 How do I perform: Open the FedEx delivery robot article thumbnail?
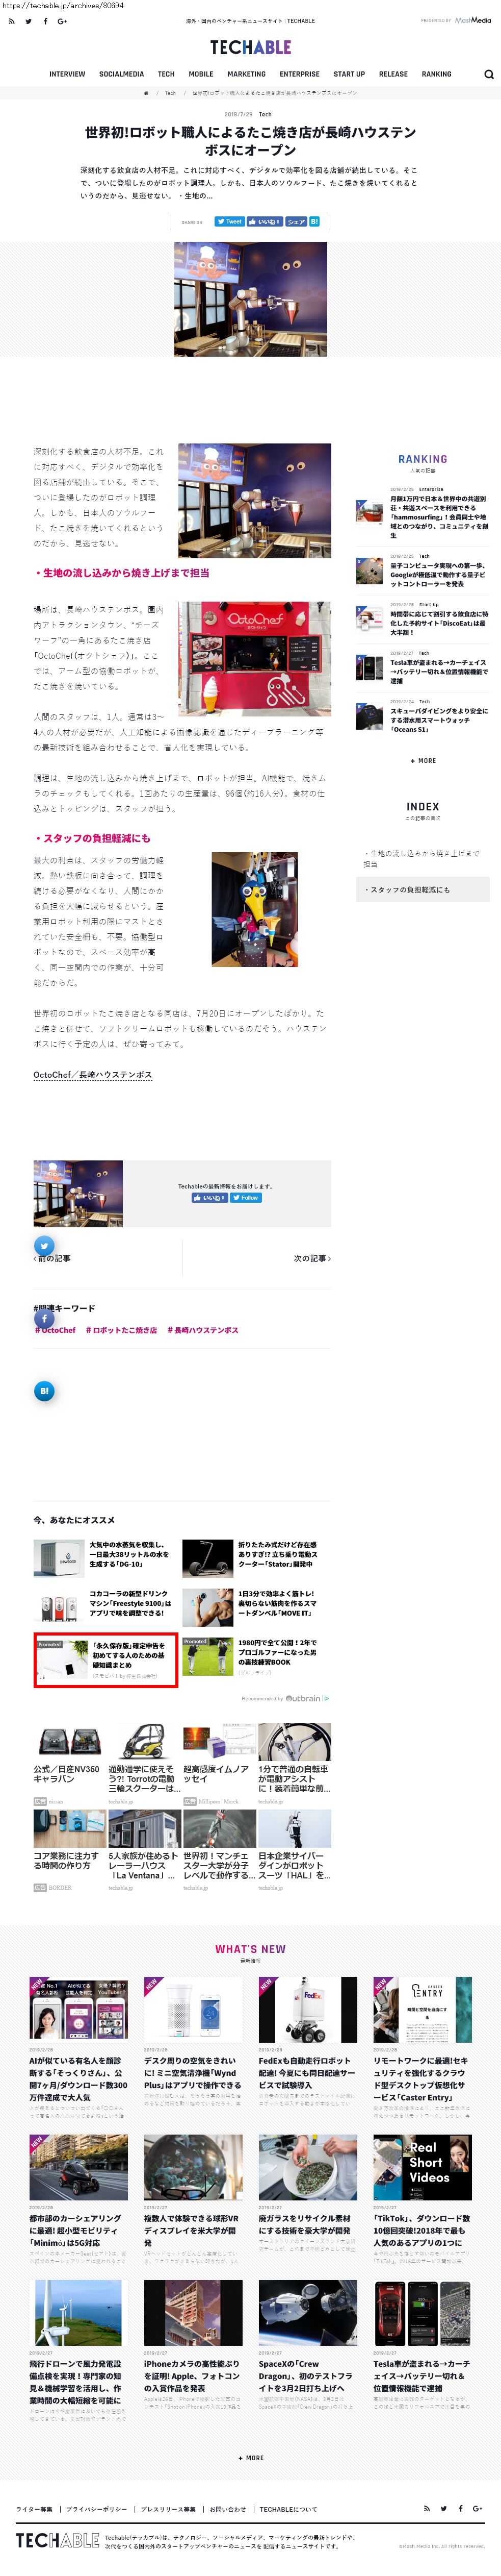pos(307,2010)
